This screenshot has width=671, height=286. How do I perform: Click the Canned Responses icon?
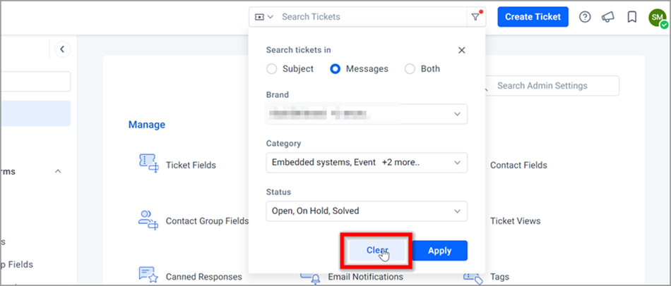point(149,275)
